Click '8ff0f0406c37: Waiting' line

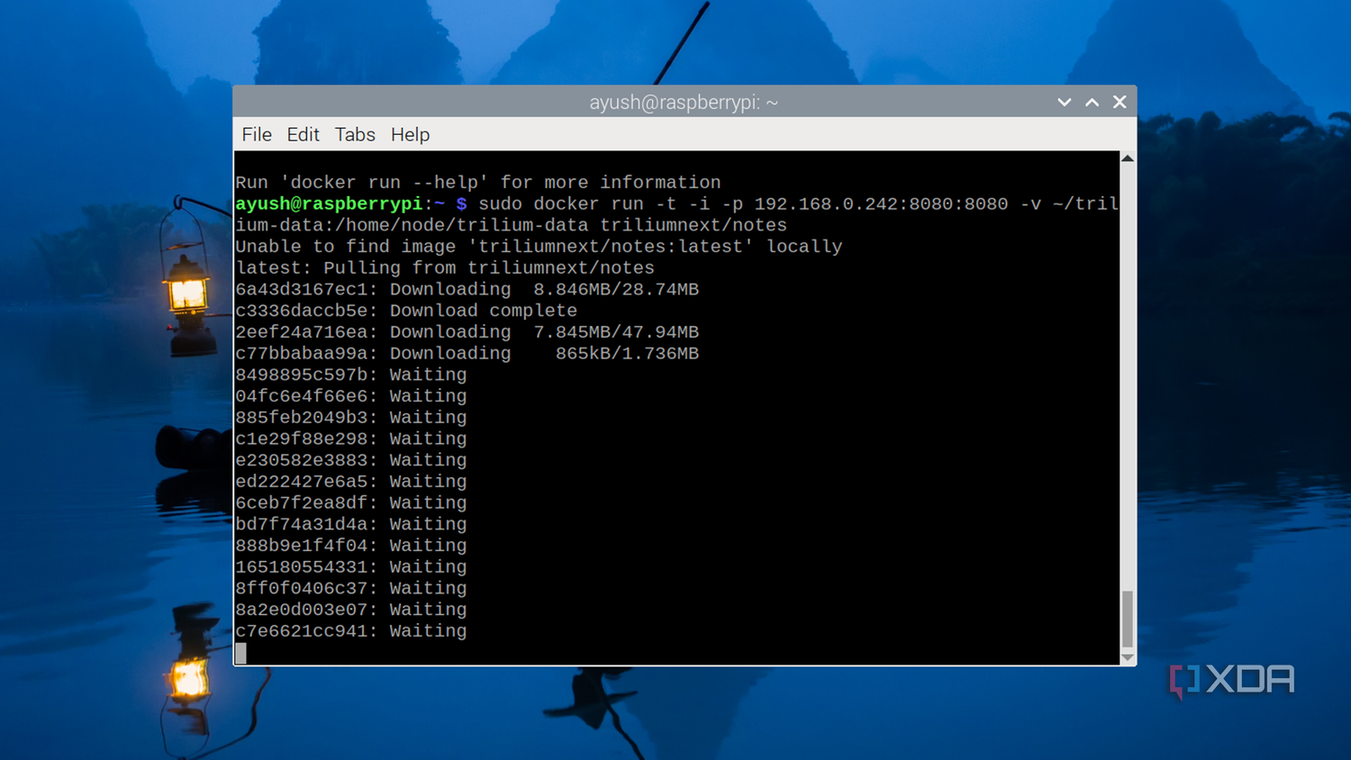pos(351,588)
